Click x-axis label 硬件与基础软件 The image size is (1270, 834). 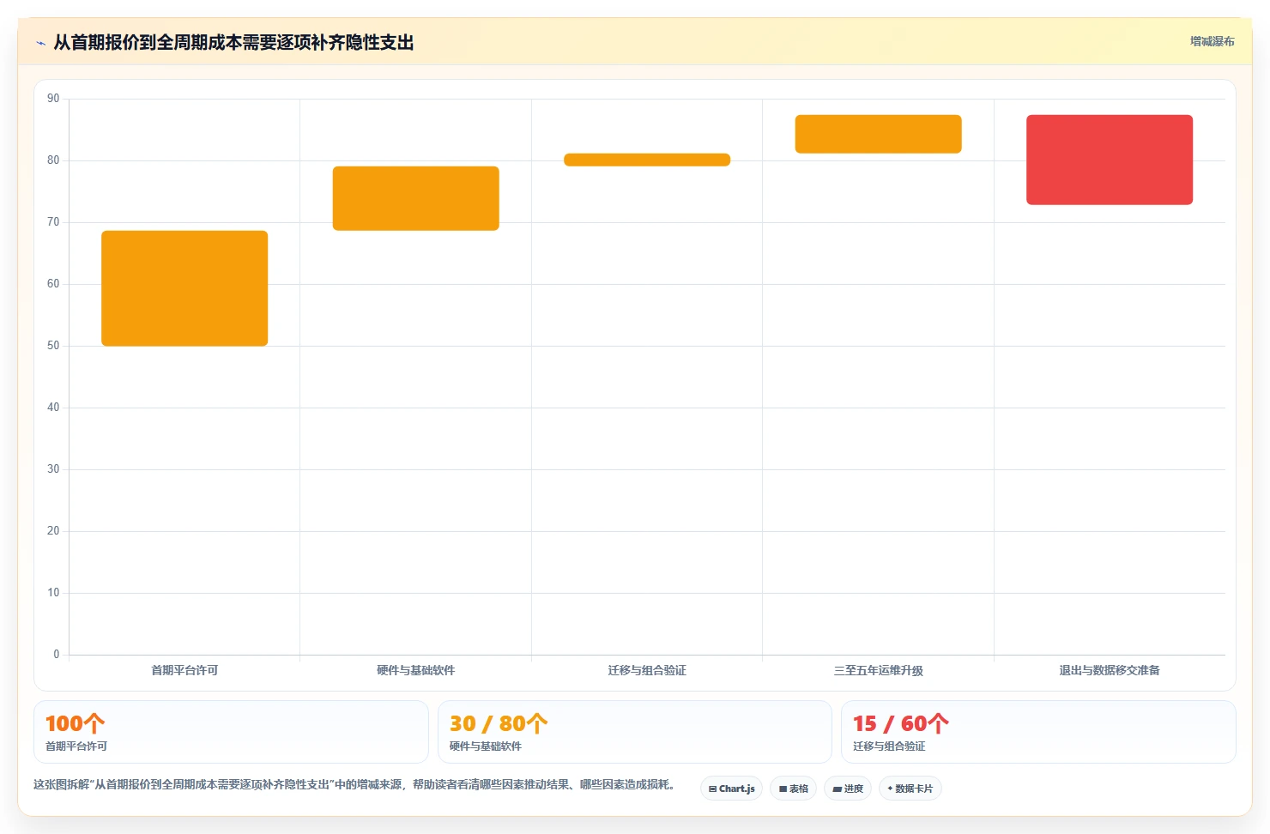tap(416, 670)
